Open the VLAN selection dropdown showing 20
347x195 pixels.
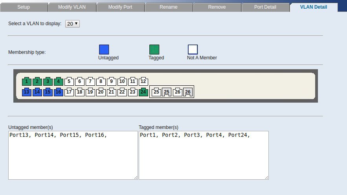pos(72,24)
